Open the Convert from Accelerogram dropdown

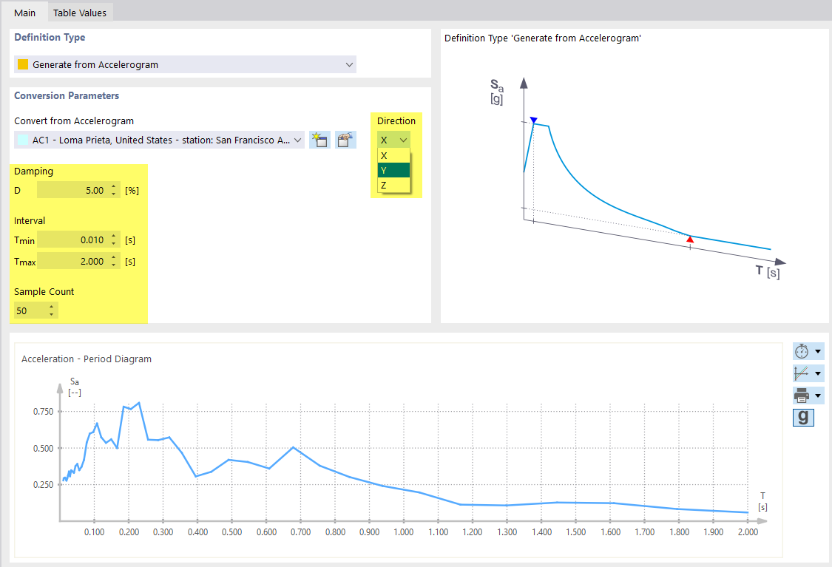[x=297, y=139]
